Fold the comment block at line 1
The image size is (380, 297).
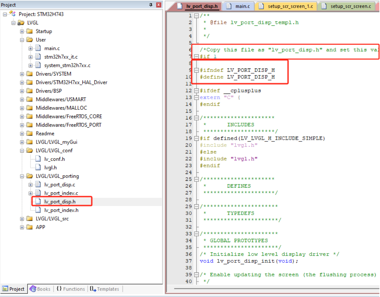tap(197, 16)
